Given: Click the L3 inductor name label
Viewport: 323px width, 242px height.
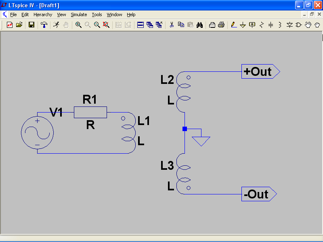Looking at the screenshot, I should point(167,165).
